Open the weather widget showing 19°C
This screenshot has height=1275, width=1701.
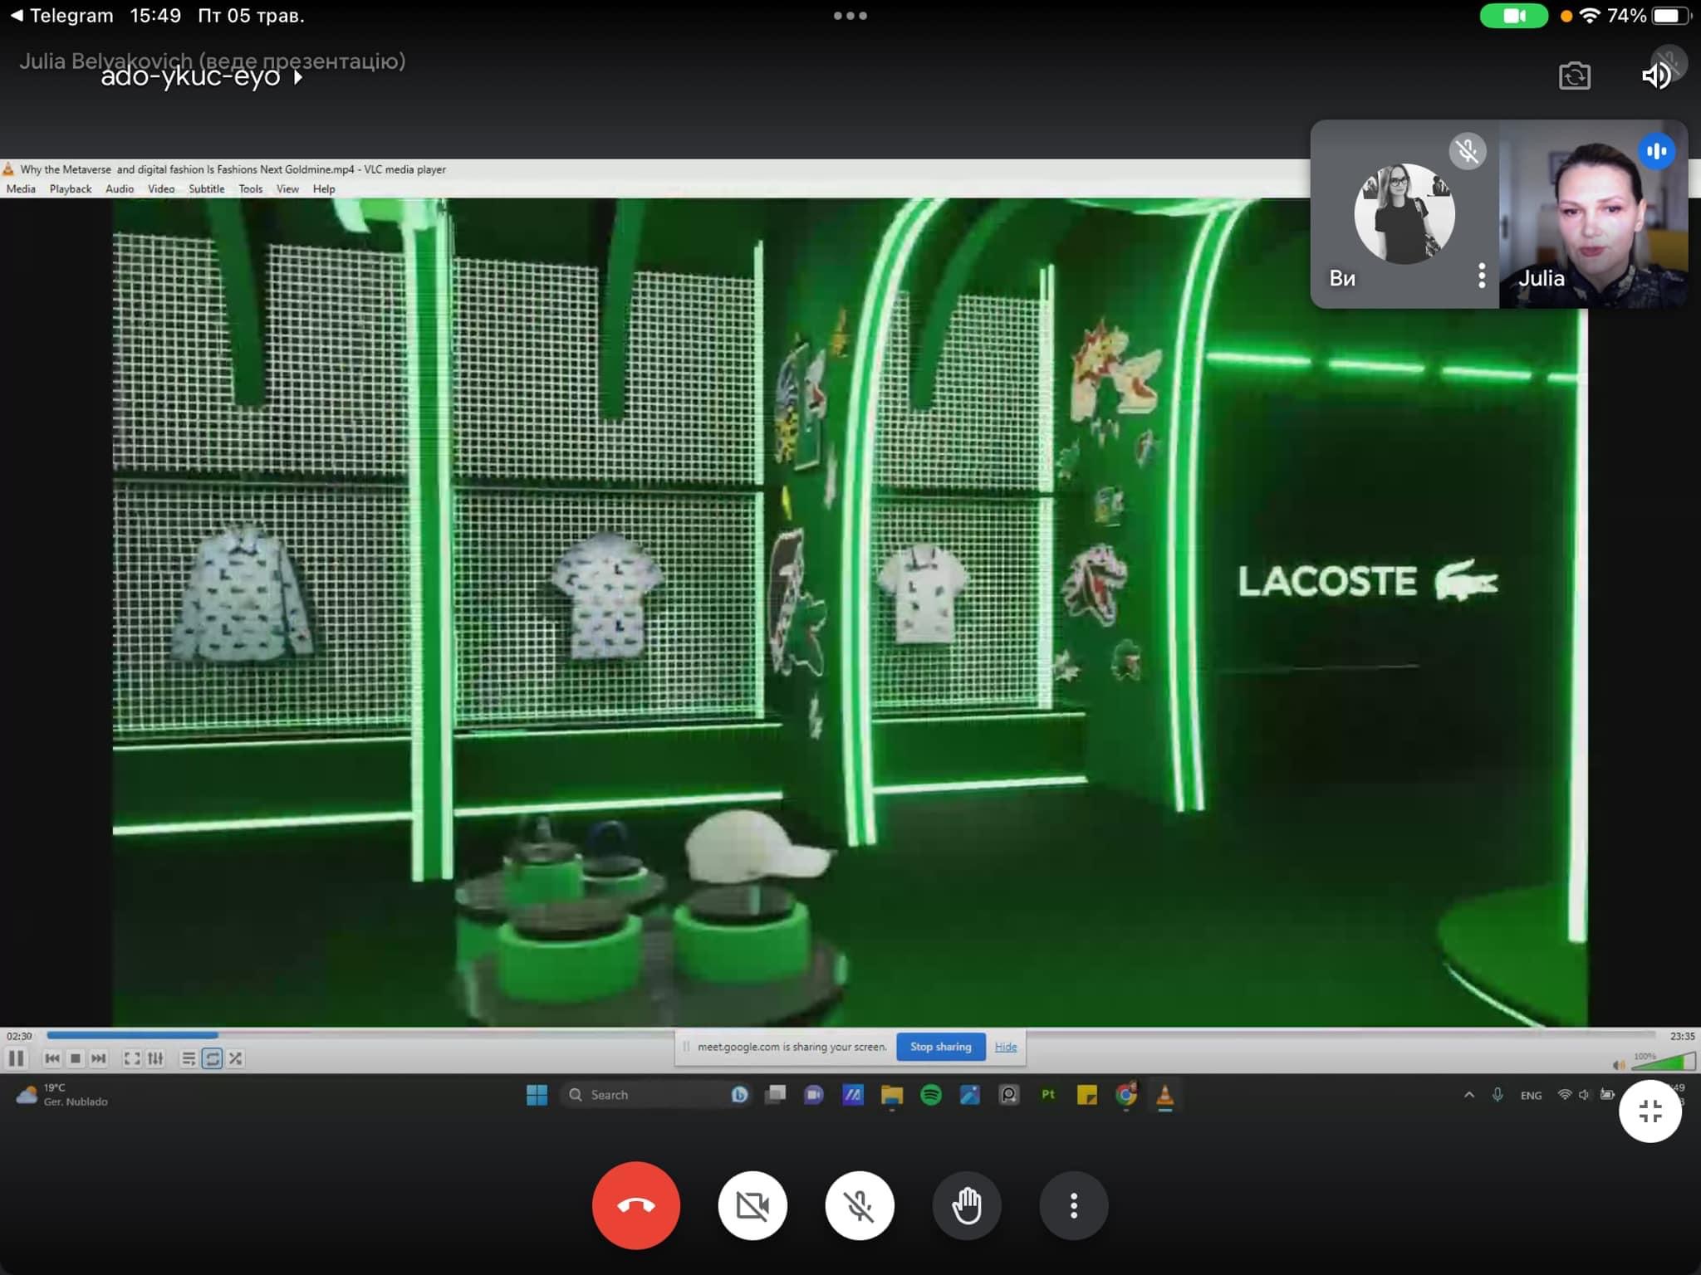[x=62, y=1095]
